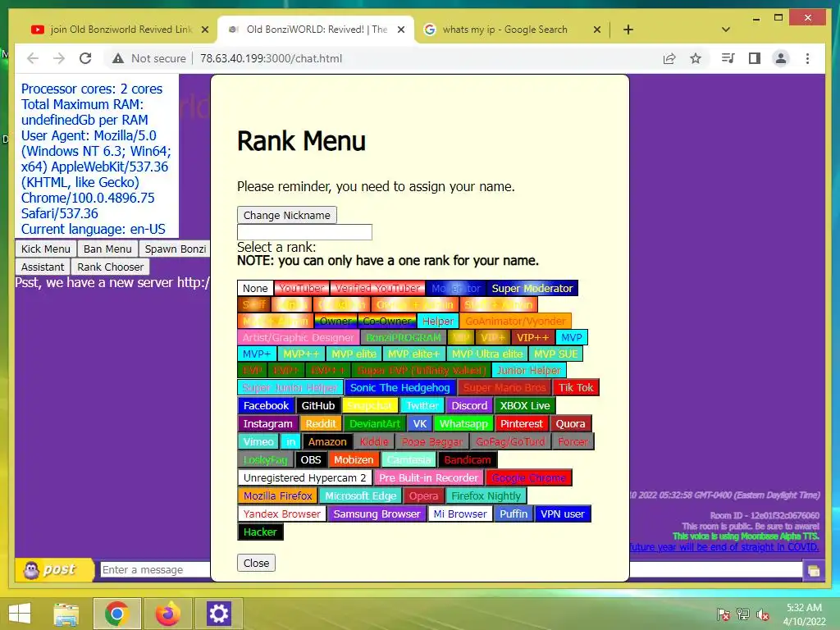Select the VPN user rank
This screenshot has height=630, width=840.
click(563, 514)
